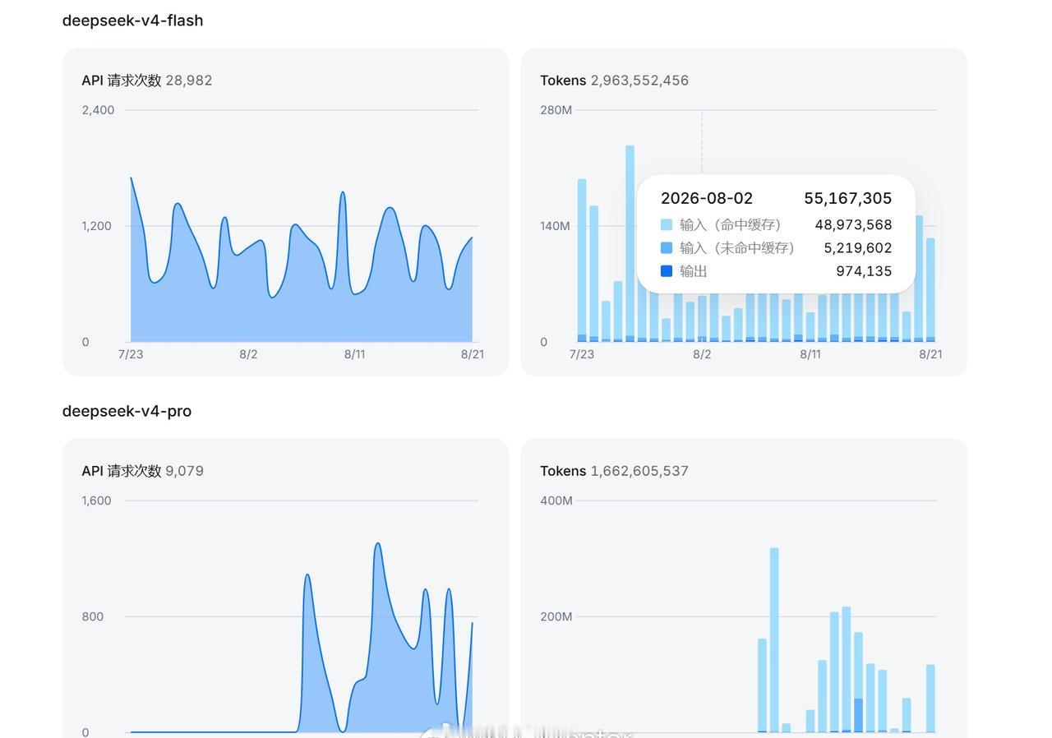Click the output value 974,135
The image size is (1052, 738).
(x=864, y=270)
